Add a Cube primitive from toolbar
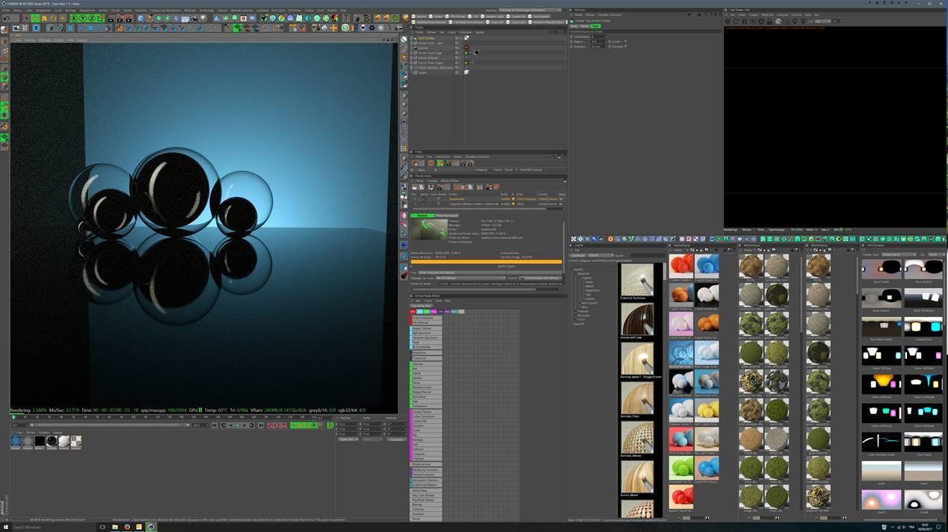948x532 pixels. point(140,19)
